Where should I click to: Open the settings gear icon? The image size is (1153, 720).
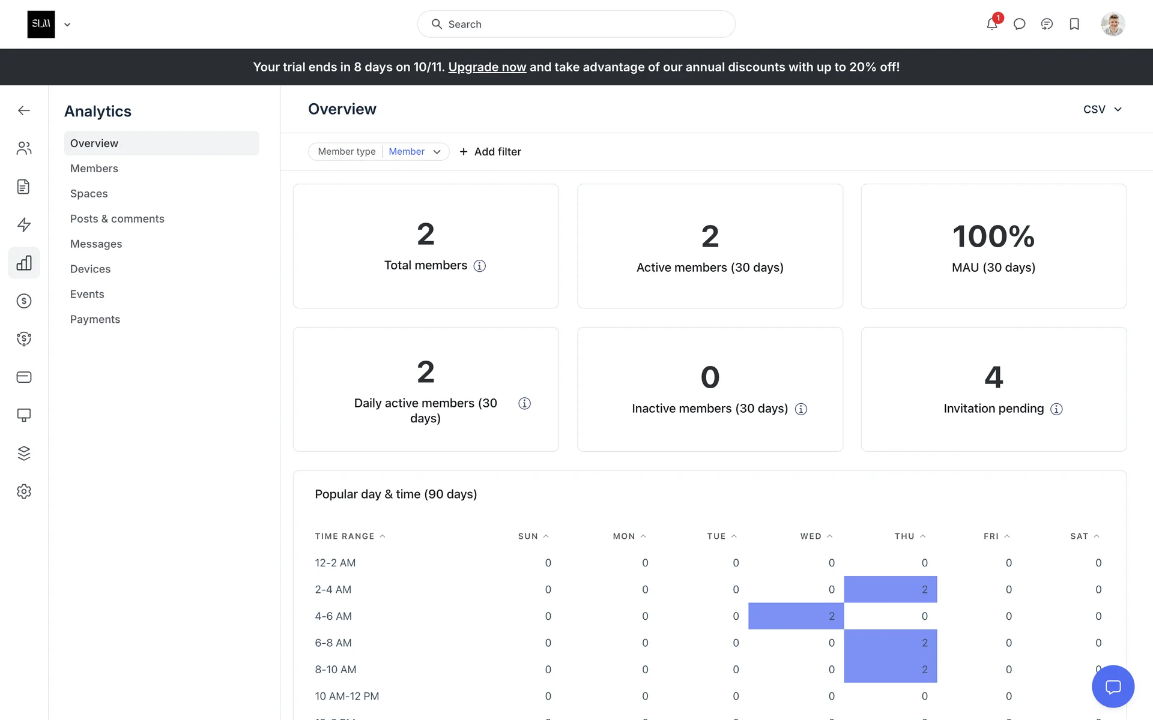pos(24,491)
